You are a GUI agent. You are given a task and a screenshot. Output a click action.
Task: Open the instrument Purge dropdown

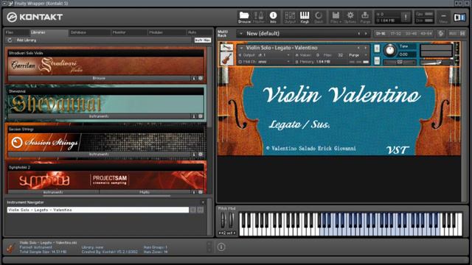pos(358,55)
